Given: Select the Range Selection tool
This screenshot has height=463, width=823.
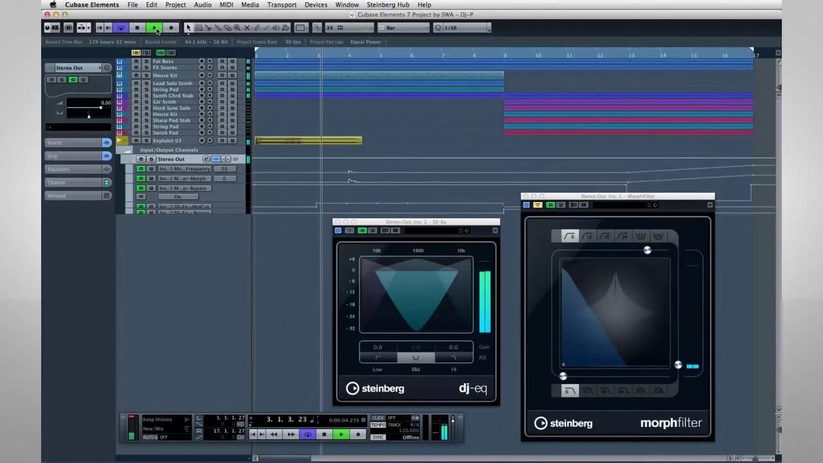Looking at the screenshot, I should tap(199, 28).
